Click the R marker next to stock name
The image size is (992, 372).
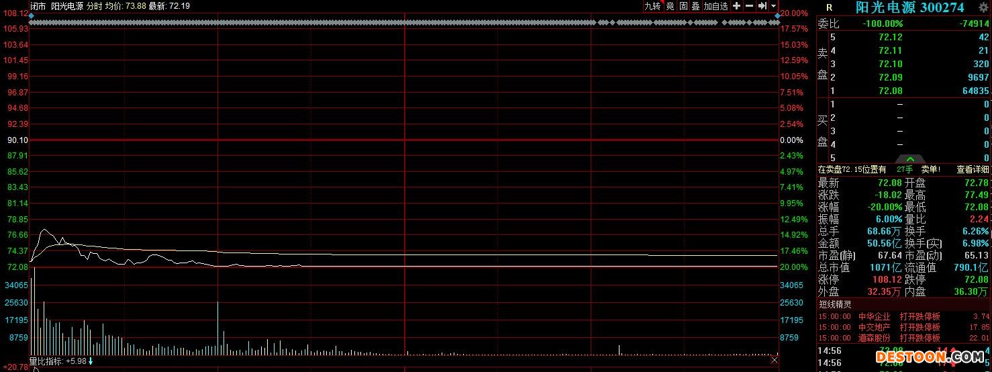click(829, 7)
